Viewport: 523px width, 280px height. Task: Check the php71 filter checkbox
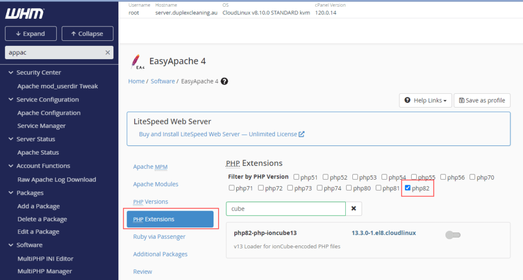point(231,188)
